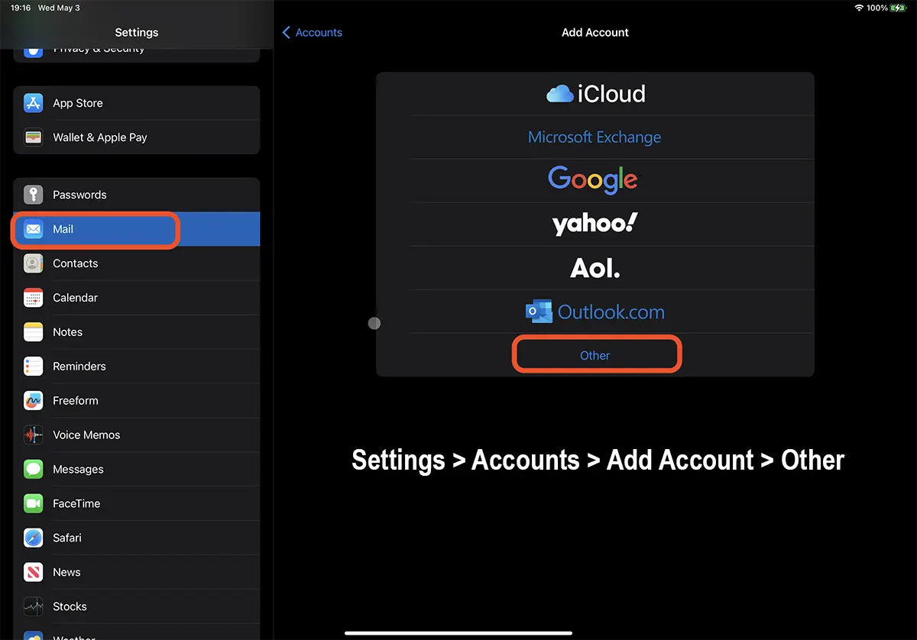Tap the FaceTime icon
Image resolution: width=917 pixels, height=640 pixels.
(33, 504)
